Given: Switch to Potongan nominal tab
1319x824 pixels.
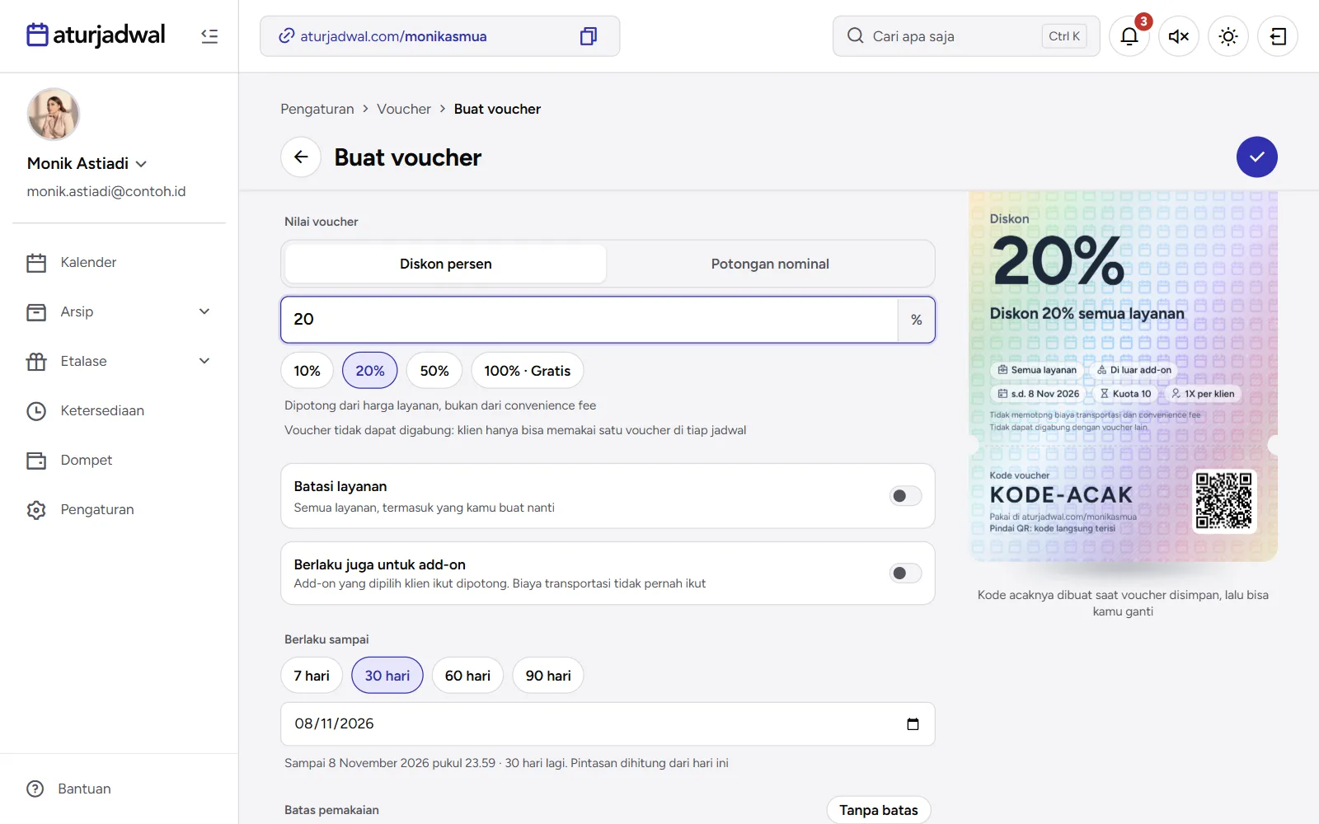Looking at the screenshot, I should click(770, 264).
